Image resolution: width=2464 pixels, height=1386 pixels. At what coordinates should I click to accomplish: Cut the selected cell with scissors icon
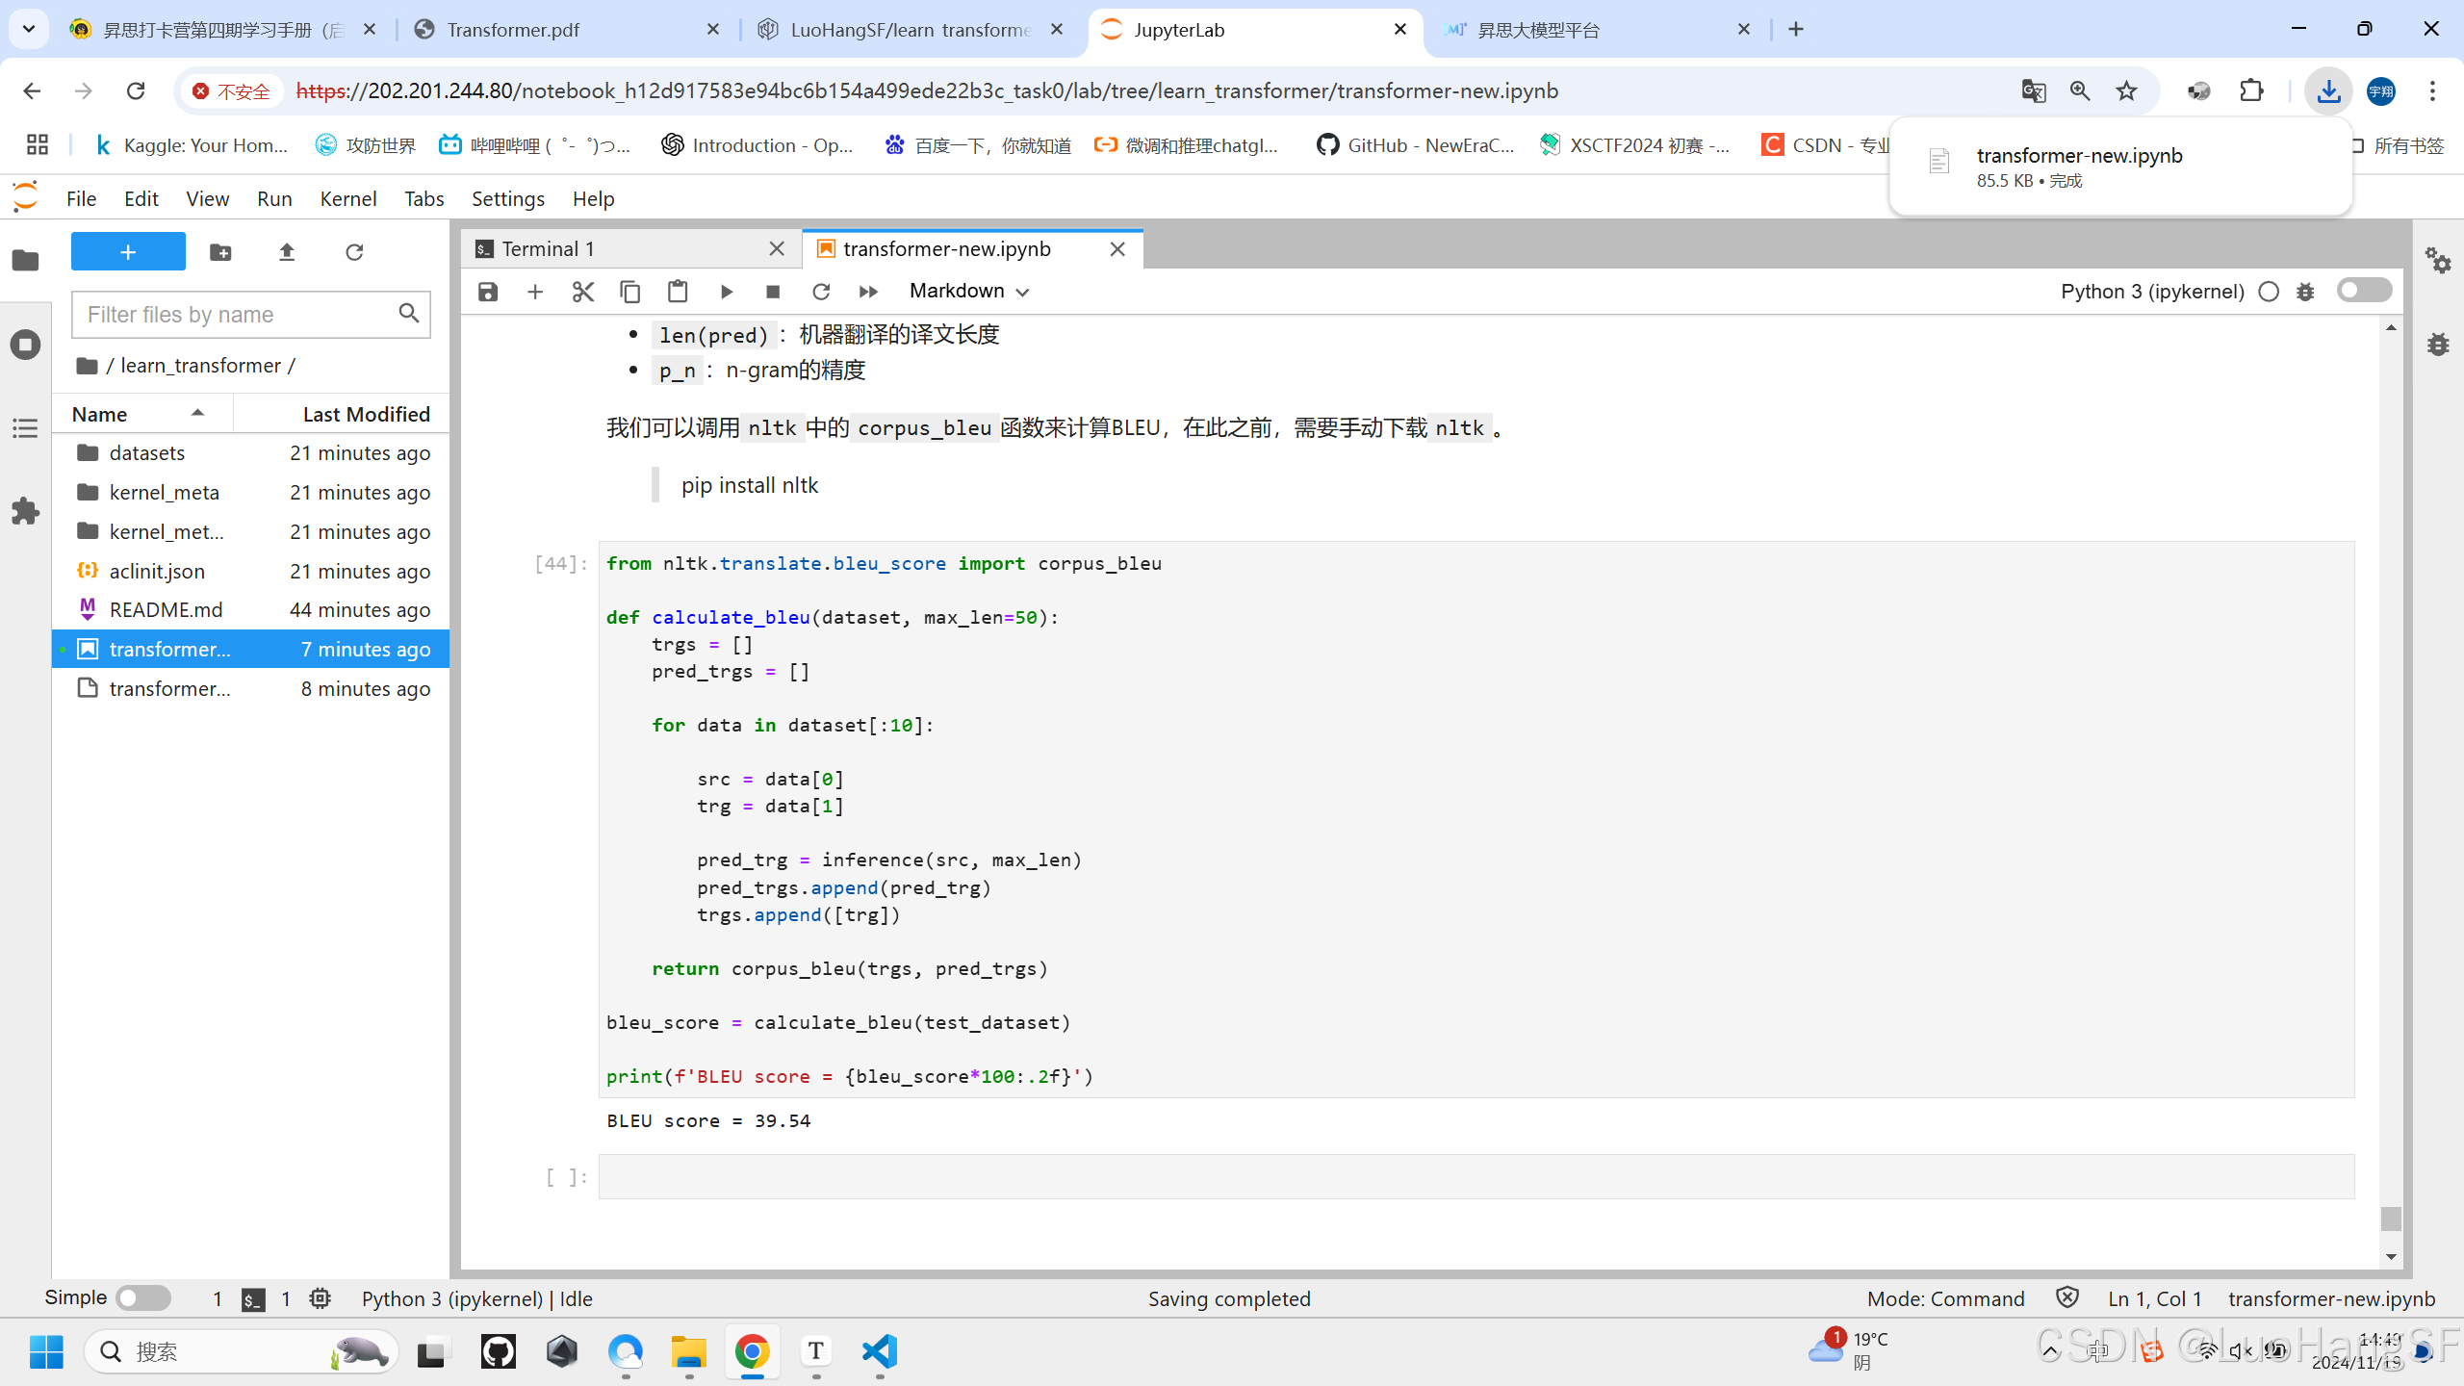click(x=582, y=291)
